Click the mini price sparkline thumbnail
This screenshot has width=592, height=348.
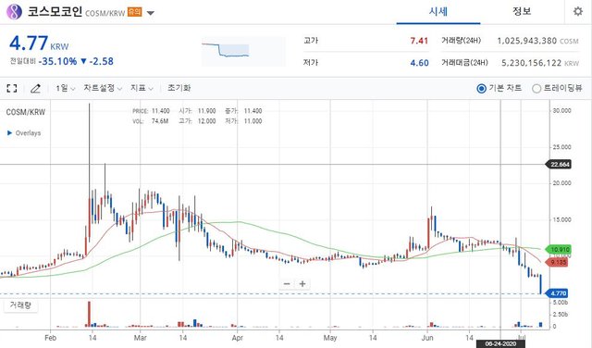(x=243, y=51)
